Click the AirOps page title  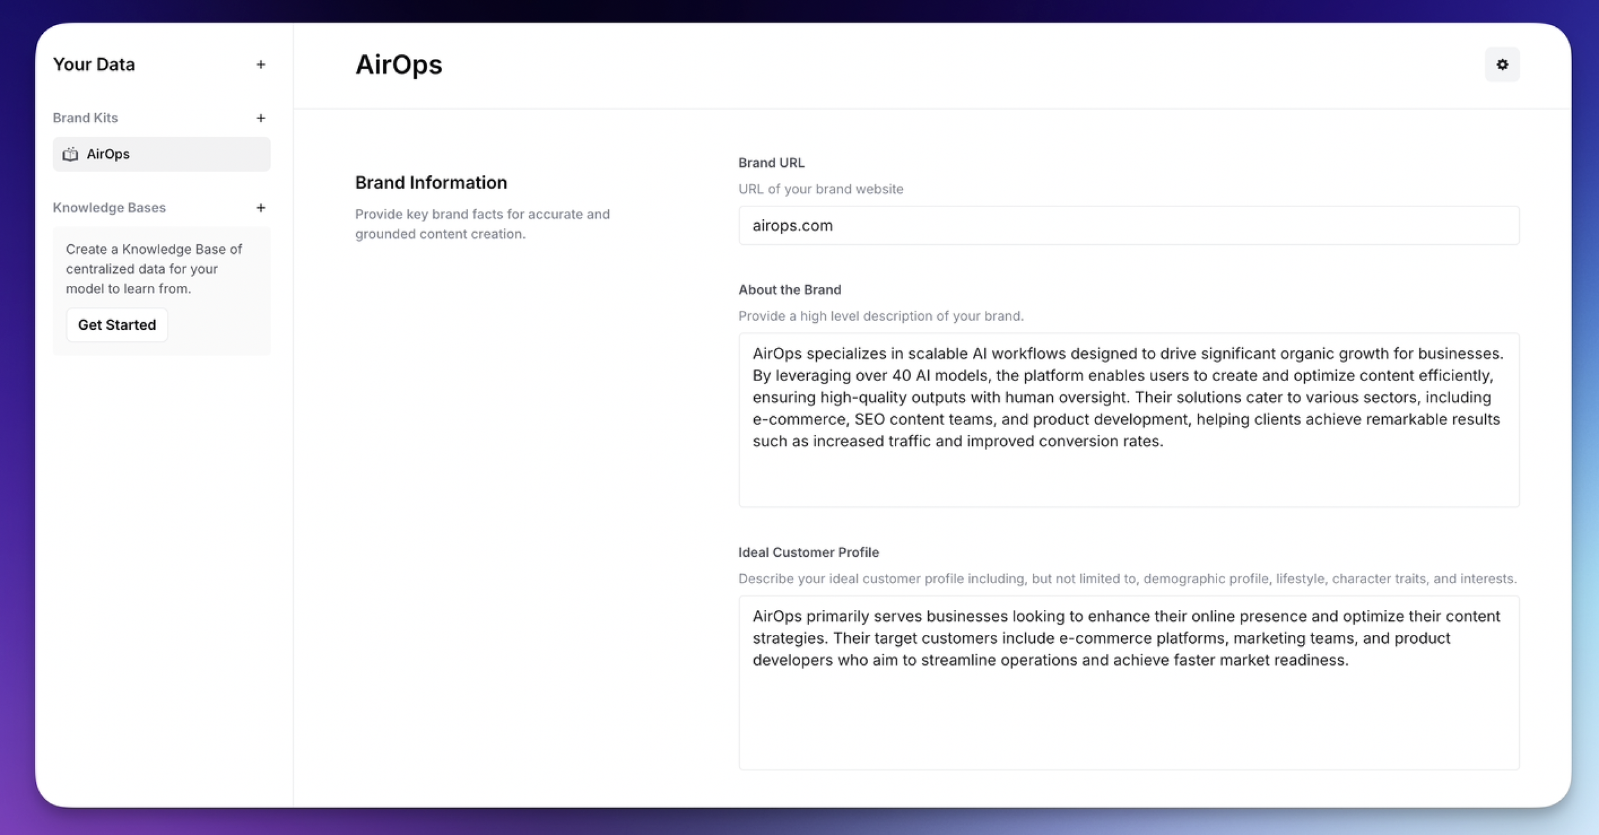coord(398,65)
